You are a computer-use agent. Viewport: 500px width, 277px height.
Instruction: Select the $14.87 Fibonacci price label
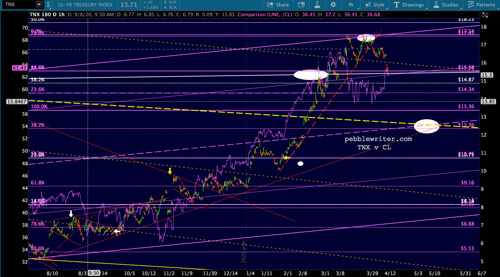point(466,80)
